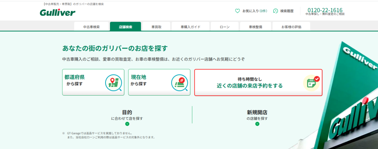This screenshot has height=149, width=378.
Task: Open the 中古車検索 tab
Action: 91,27
